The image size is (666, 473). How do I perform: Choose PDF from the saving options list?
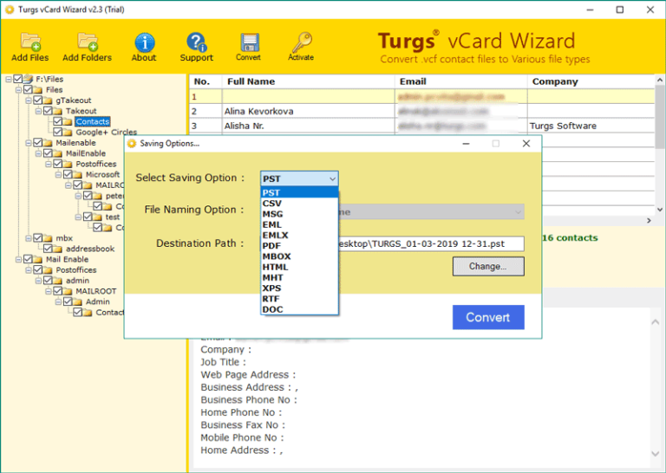click(299, 246)
